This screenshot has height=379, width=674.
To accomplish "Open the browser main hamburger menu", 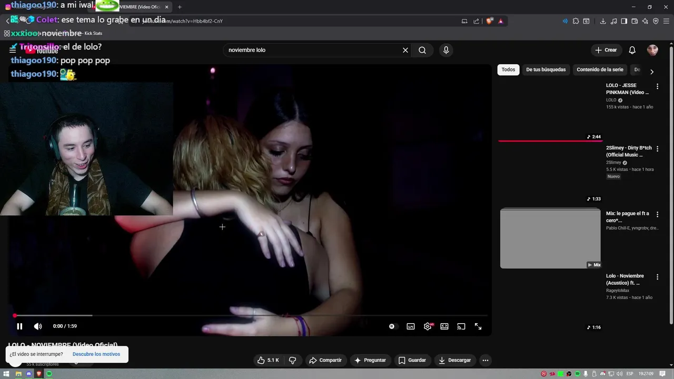I will tap(666, 21).
